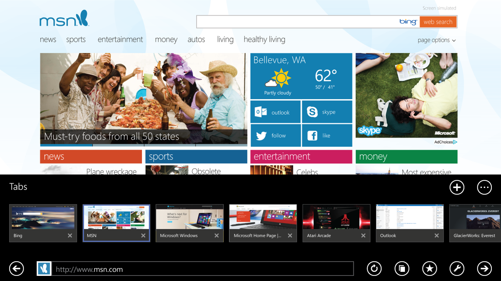Click the MSN site icon beside address bar
The image size is (501, 281).
point(44,269)
